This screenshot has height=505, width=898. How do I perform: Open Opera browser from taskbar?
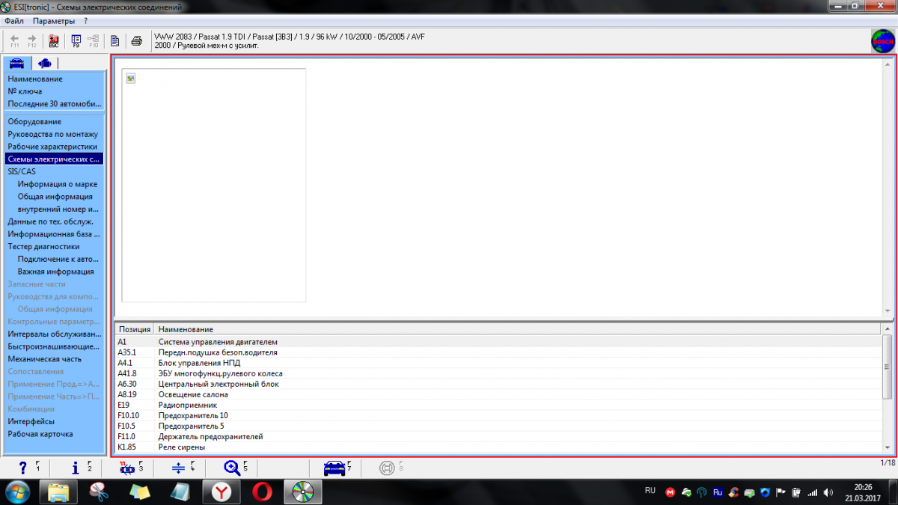click(x=262, y=492)
